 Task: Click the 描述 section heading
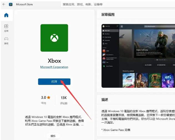click(105, 100)
